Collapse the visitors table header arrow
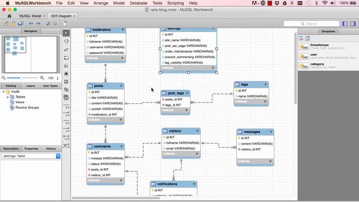 [197, 131]
